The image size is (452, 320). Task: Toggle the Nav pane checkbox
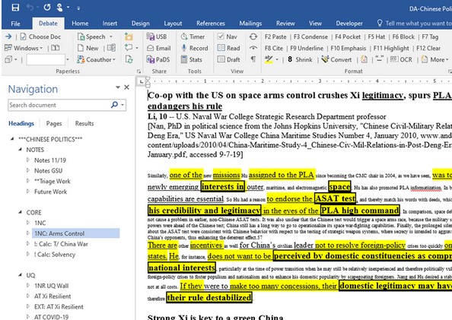point(228,36)
